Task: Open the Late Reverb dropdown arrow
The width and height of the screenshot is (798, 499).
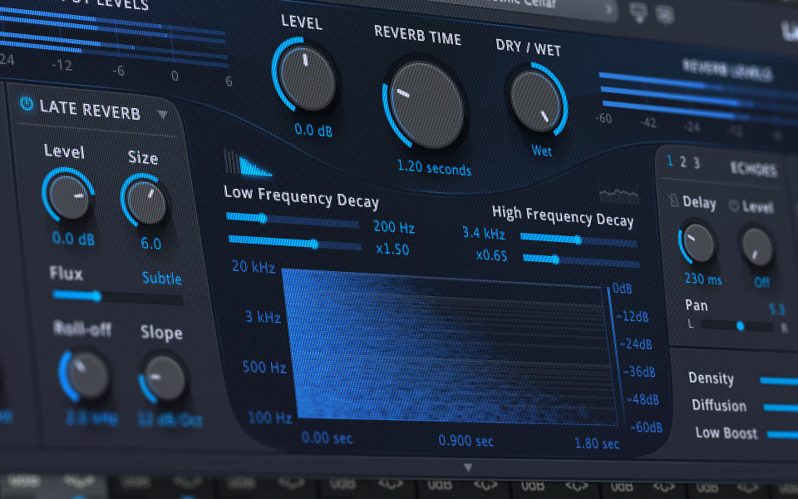Action: 163,114
